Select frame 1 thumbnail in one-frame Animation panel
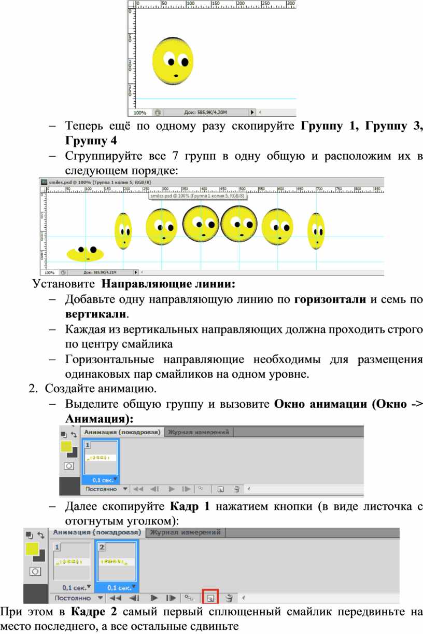The image size is (423, 634). (101, 458)
